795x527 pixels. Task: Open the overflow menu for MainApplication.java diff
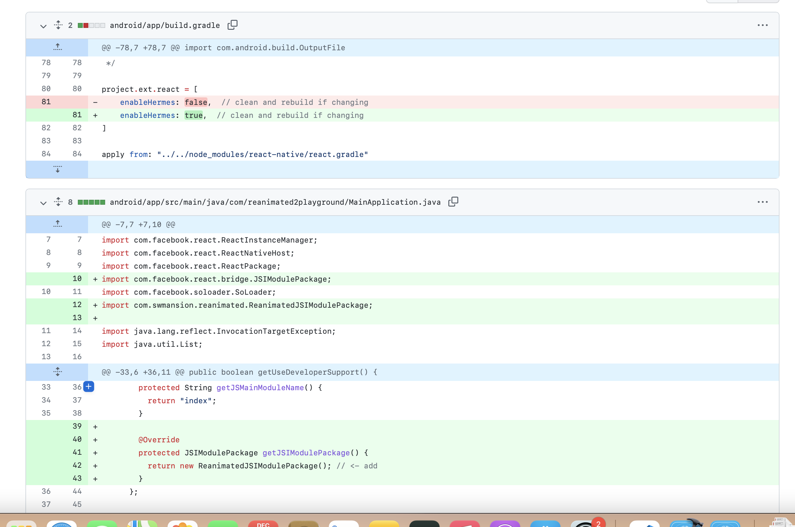click(763, 202)
